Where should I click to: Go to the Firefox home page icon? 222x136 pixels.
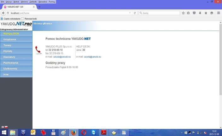point(206,13)
